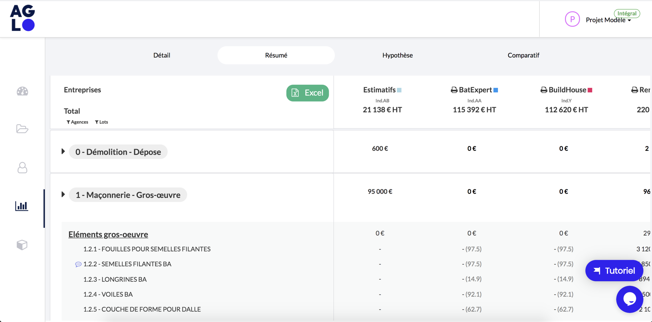Click the Intégral plan badge

pyautogui.click(x=627, y=13)
